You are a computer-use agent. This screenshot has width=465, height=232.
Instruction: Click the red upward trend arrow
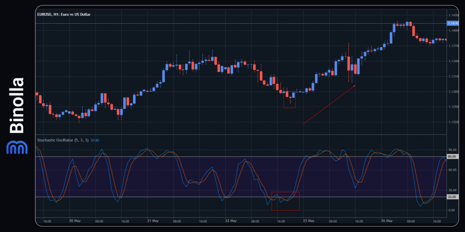329,104
